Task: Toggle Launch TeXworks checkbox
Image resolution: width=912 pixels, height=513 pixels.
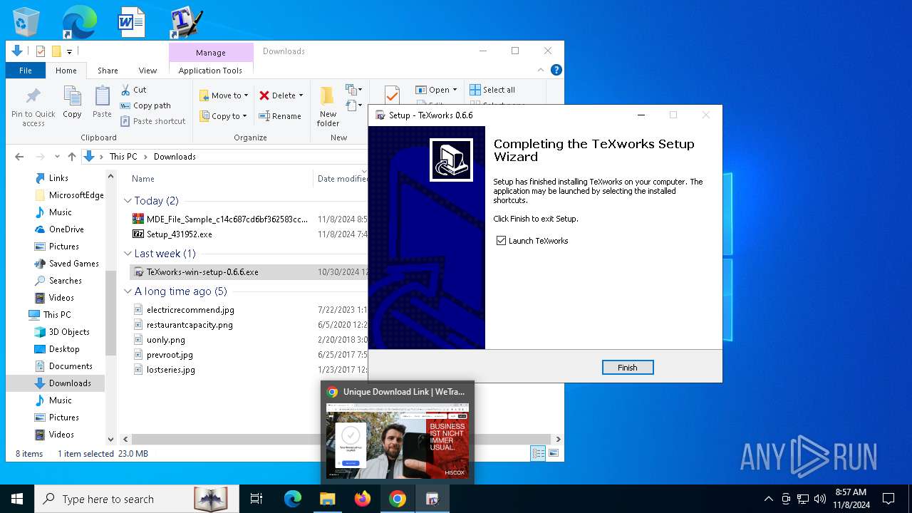Action: click(x=502, y=241)
